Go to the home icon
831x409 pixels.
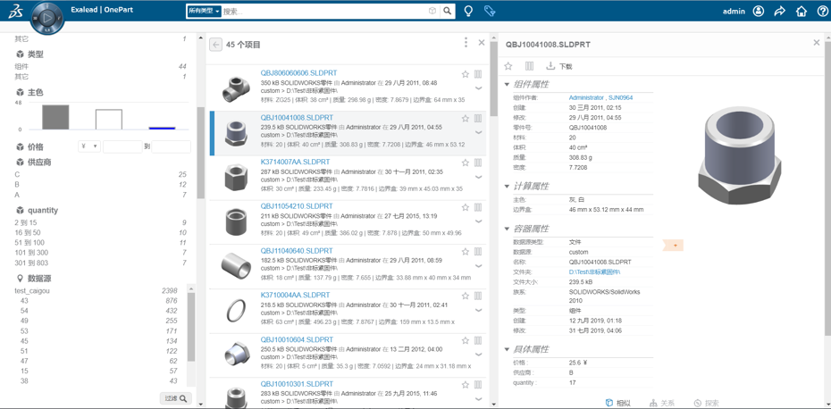(802, 12)
